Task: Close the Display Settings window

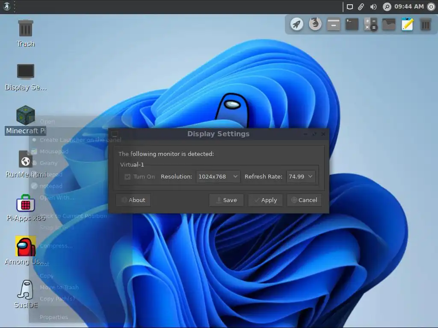Action: click(x=323, y=134)
